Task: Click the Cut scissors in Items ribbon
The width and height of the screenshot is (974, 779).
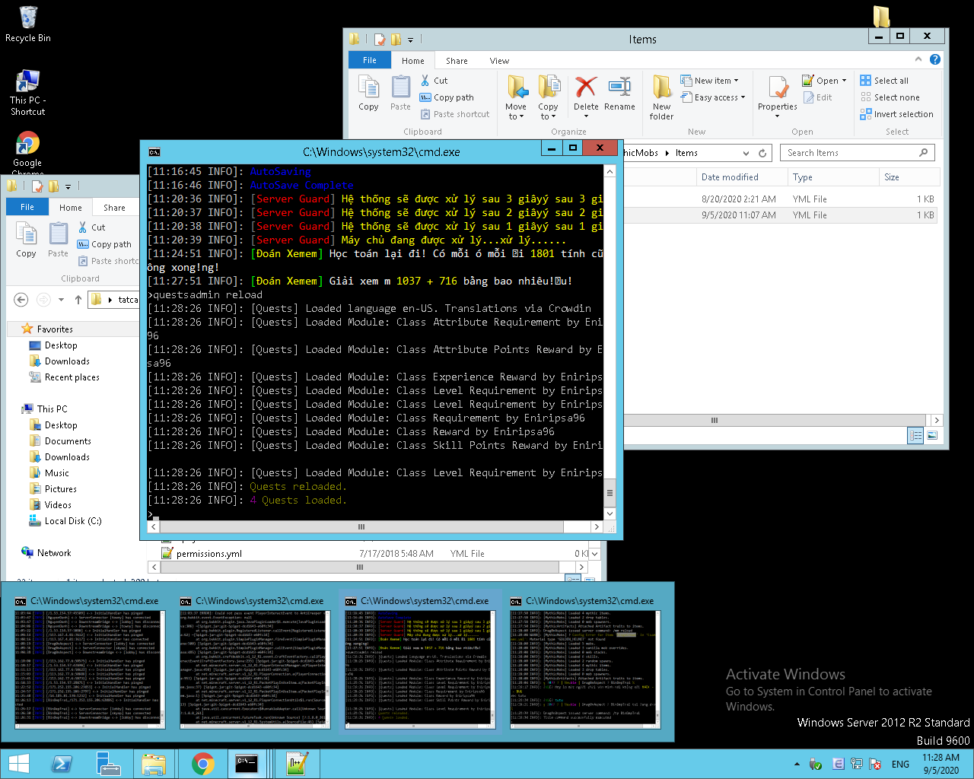Action: pyautogui.click(x=426, y=81)
